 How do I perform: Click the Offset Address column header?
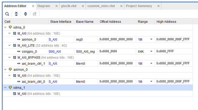click(x=110, y=21)
